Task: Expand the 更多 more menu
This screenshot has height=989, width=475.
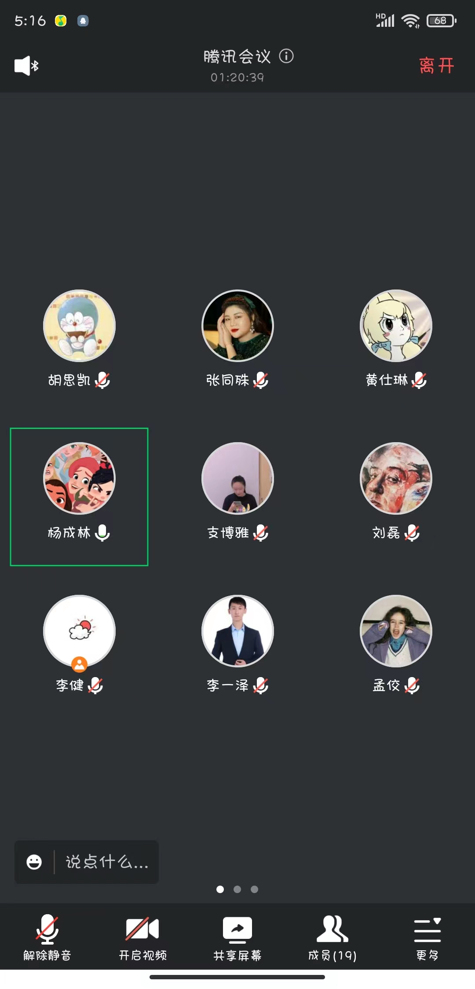Action: pos(427,937)
